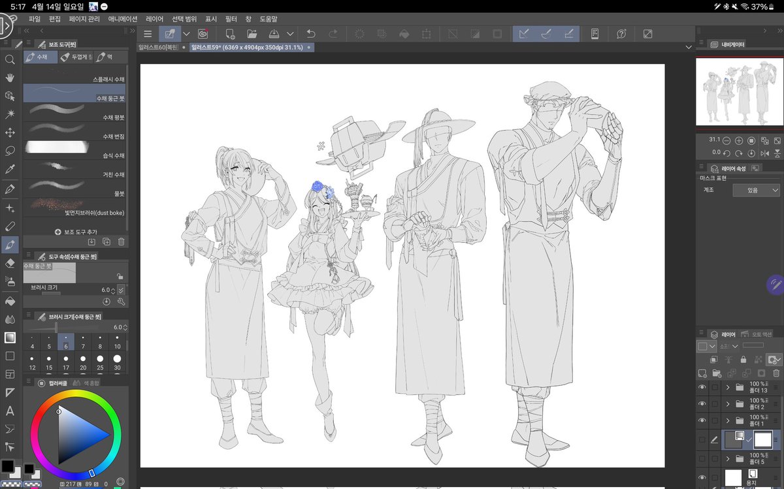Select the Gradient tool

(10, 338)
